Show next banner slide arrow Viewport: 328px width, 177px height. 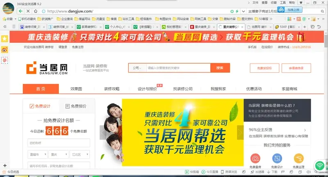tap(240, 132)
